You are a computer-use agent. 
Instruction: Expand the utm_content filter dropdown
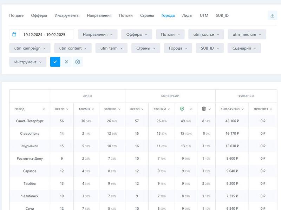tap(73, 48)
